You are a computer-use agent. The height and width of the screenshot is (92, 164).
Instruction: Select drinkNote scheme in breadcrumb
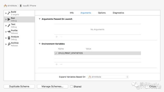(12, 6)
